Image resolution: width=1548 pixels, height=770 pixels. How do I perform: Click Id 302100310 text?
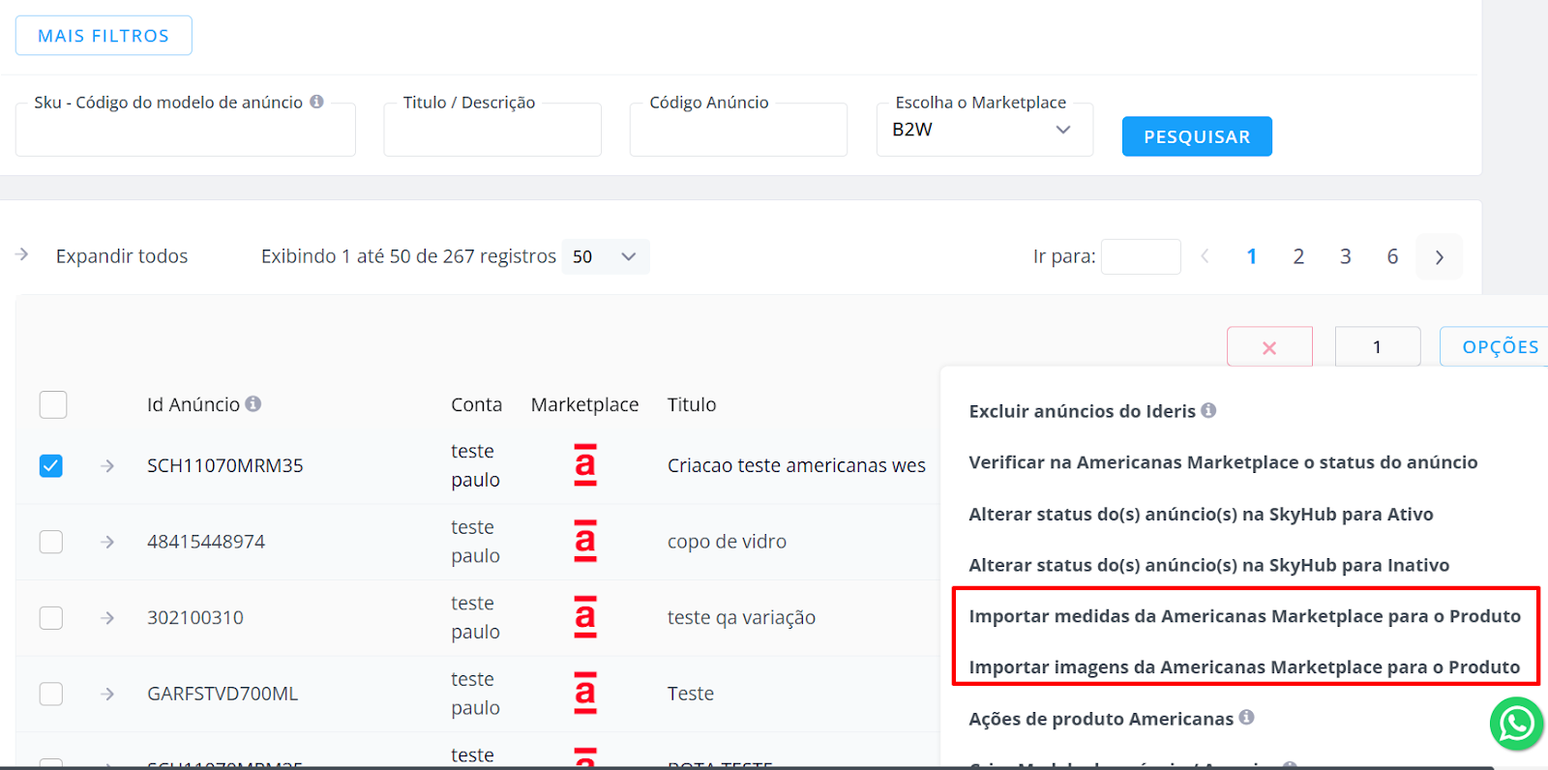click(195, 617)
